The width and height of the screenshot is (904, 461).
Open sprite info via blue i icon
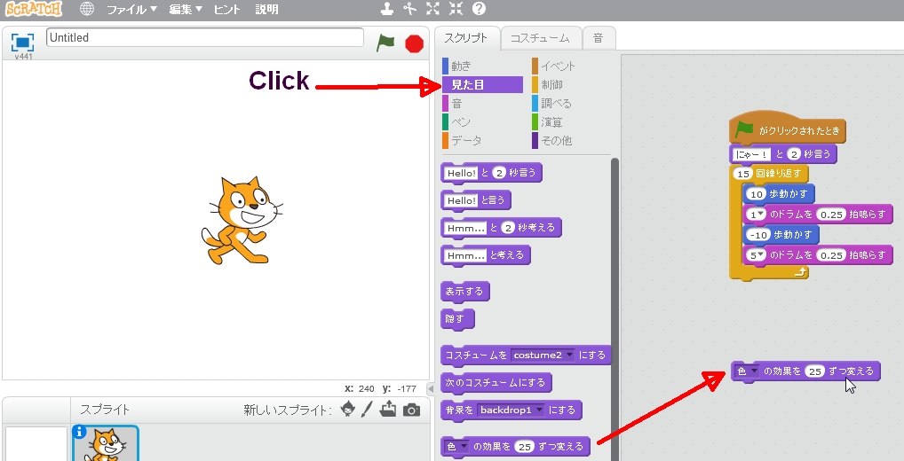tap(80, 433)
